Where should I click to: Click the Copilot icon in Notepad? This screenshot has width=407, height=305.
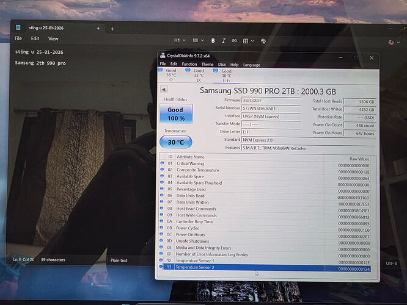point(391,41)
